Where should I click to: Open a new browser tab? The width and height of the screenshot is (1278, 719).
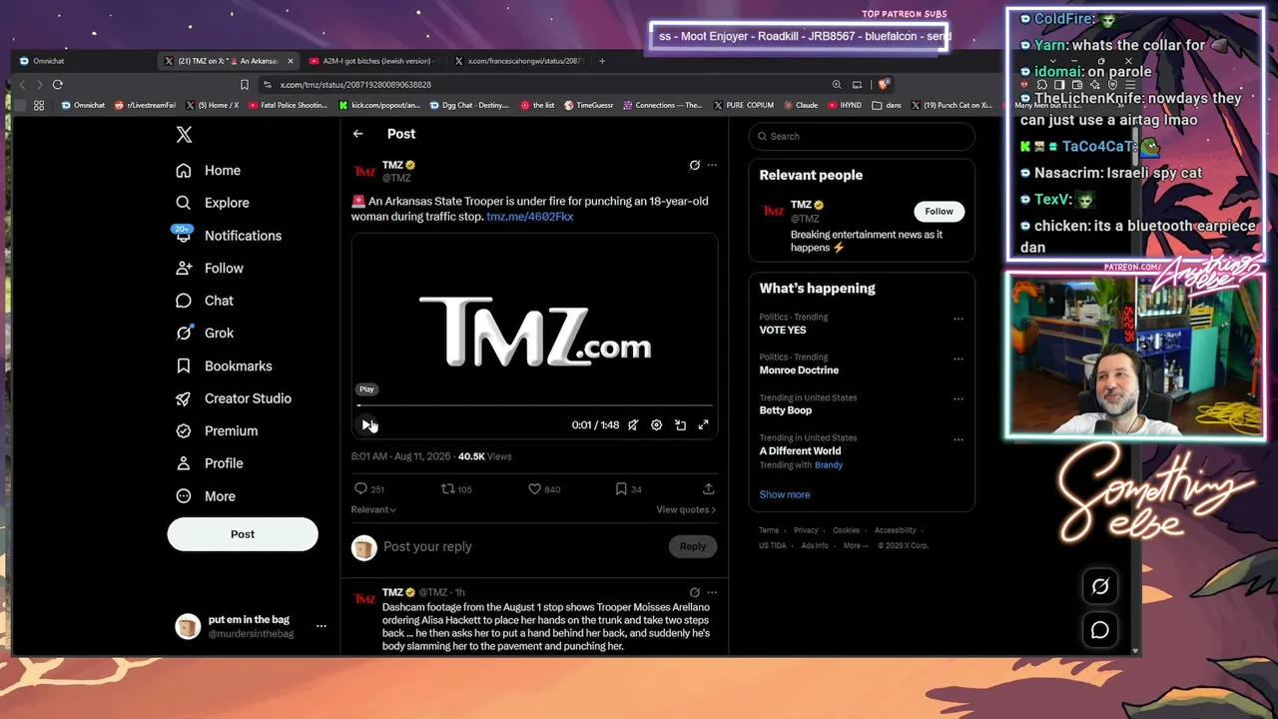click(x=602, y=61)
